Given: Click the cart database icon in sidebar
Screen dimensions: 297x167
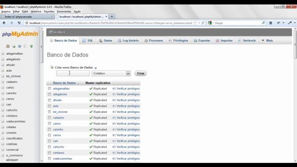Looking at the screenshot, I should click(x=3, y=104).
